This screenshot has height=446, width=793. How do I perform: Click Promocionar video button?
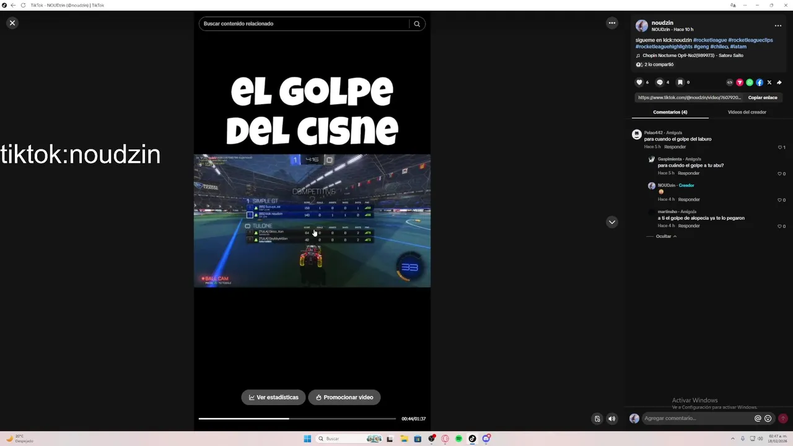(x=344, y=398)
